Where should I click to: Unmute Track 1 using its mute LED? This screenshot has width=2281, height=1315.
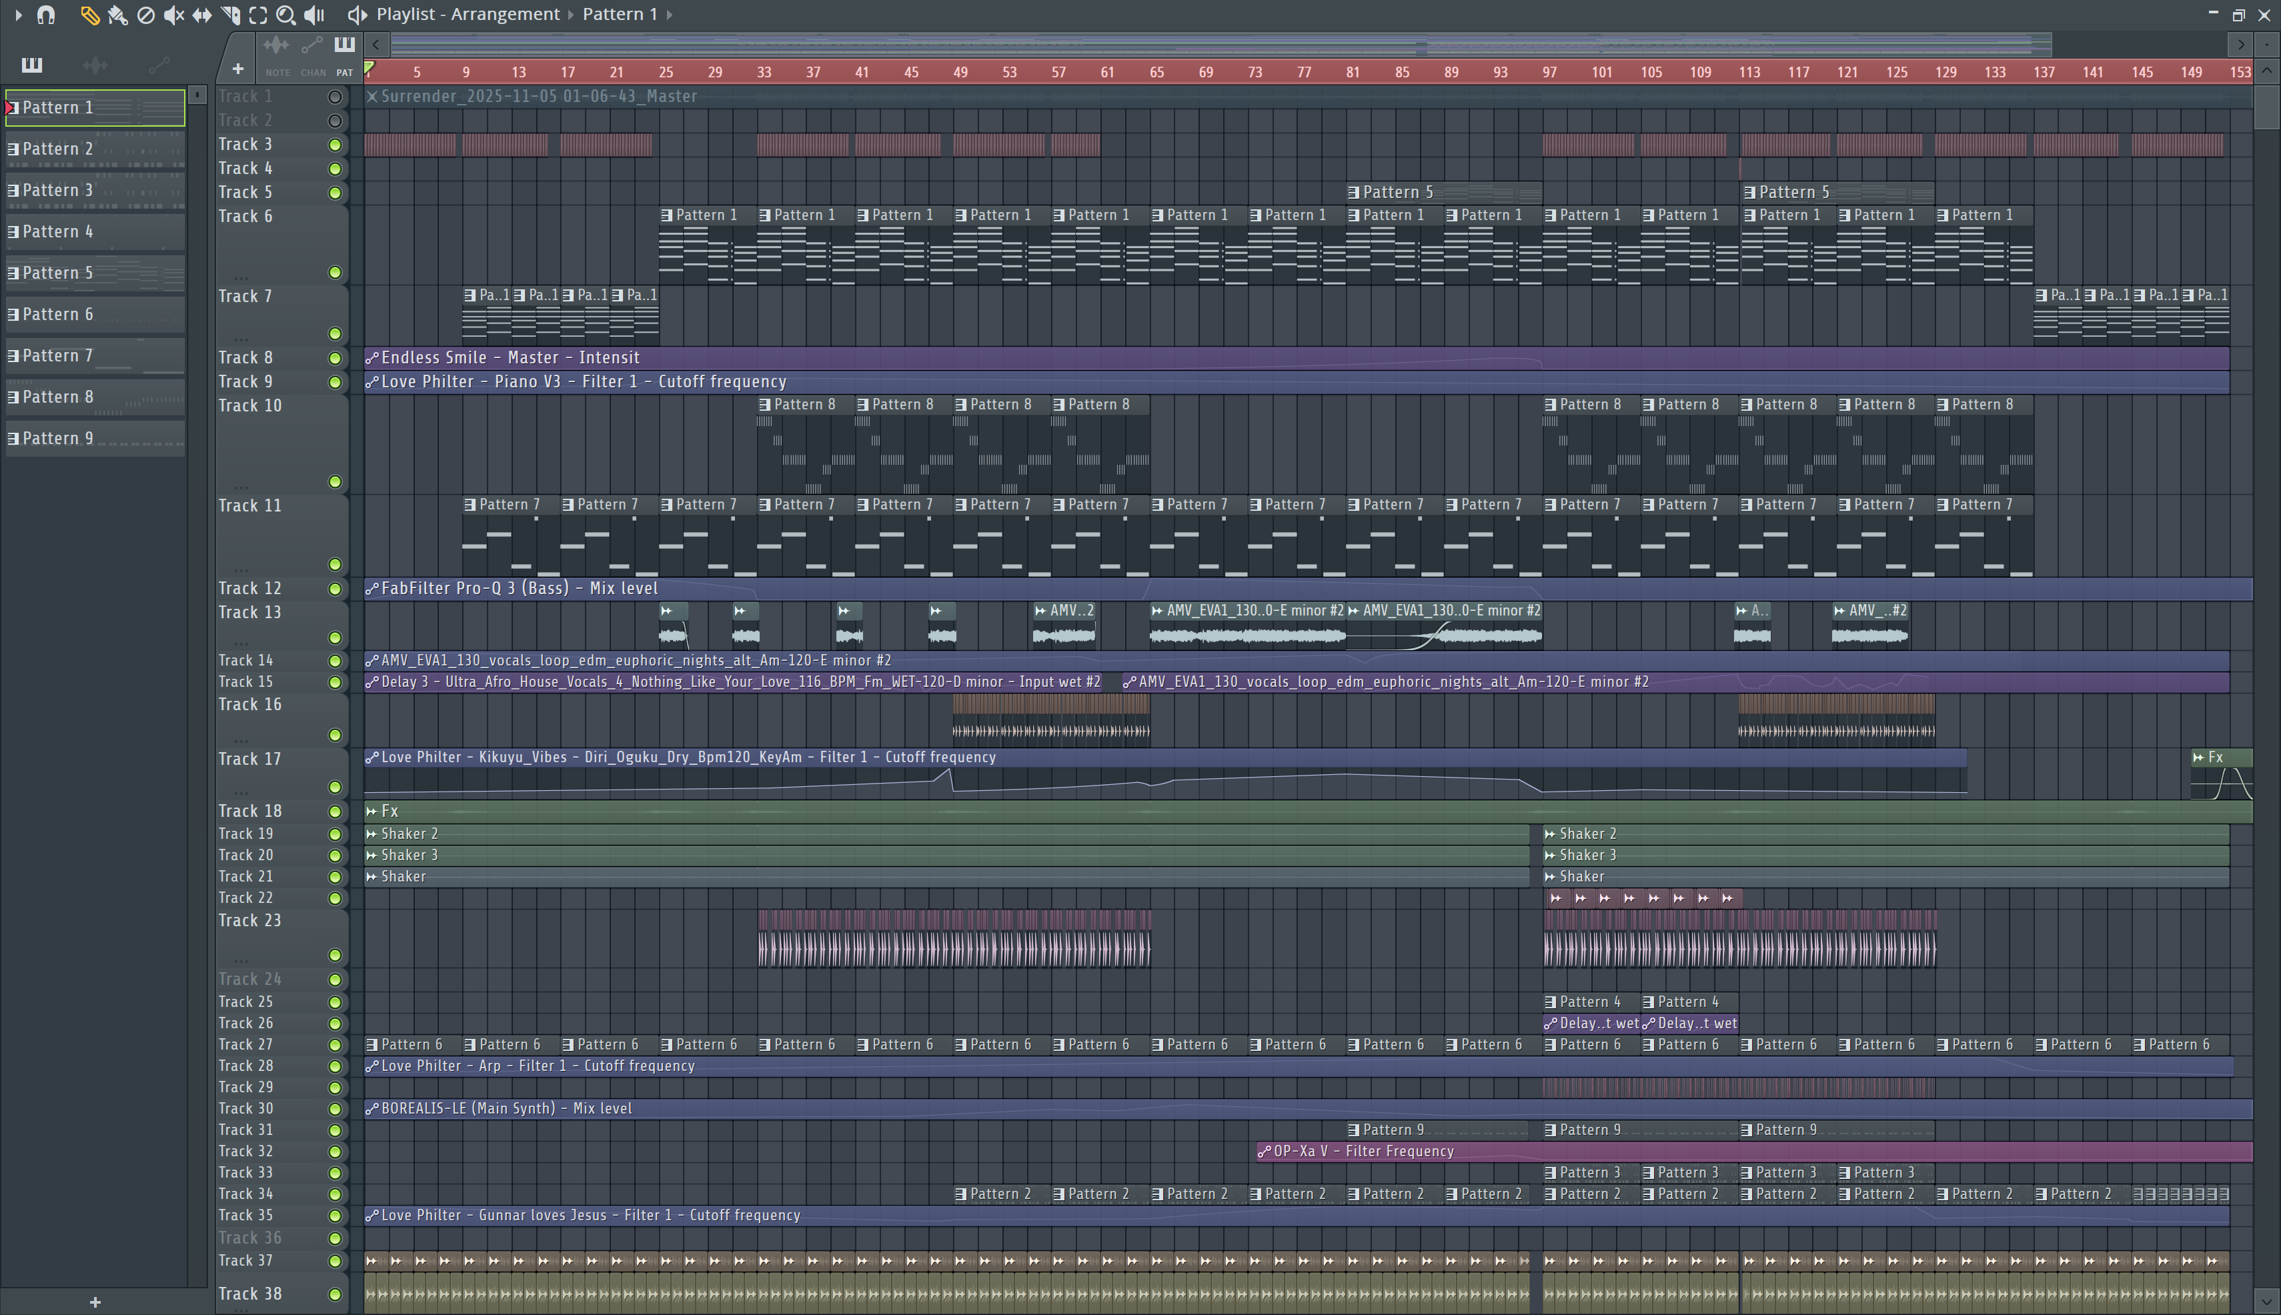pyautogui.click(x=334, y=97)
